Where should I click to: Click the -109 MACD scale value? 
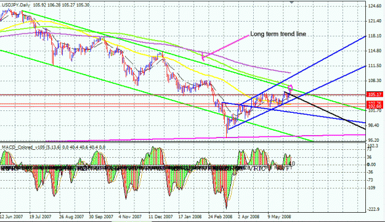(x=371, y=188)
